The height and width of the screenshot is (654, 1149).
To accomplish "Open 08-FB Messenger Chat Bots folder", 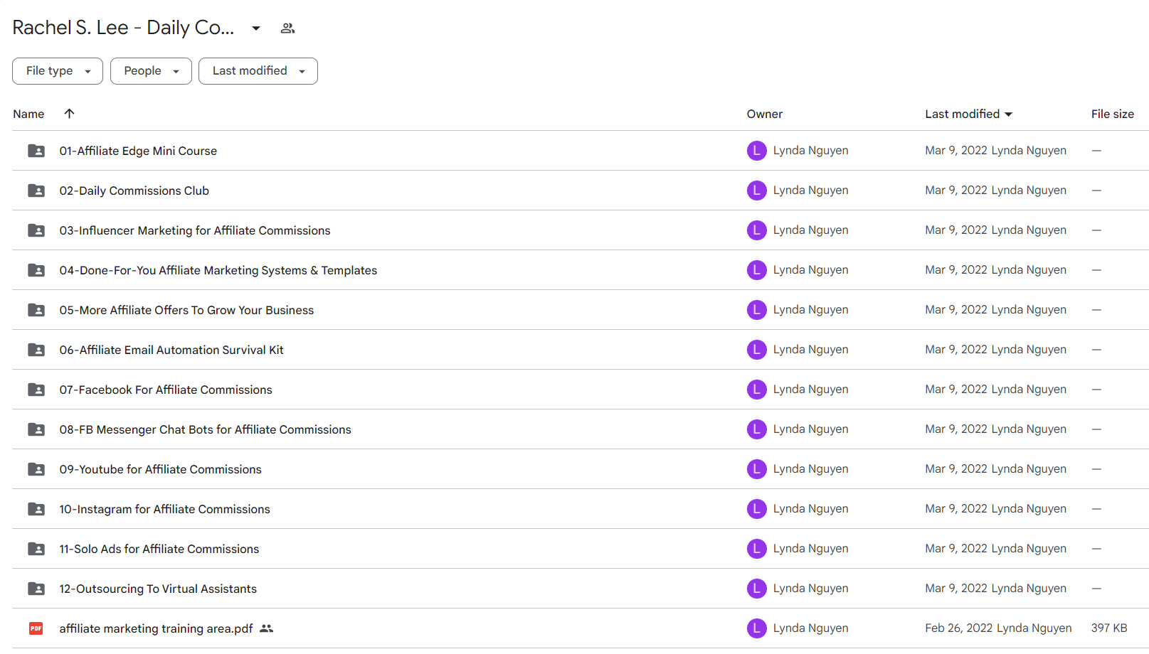I will 206,429.
